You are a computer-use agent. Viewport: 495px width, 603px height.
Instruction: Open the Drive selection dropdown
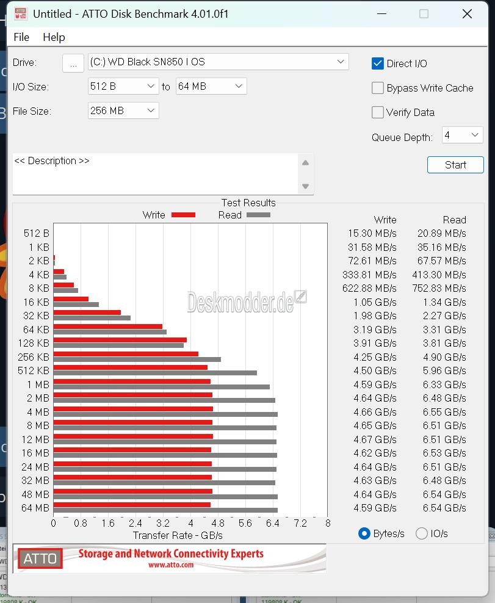tap(218, 62)
